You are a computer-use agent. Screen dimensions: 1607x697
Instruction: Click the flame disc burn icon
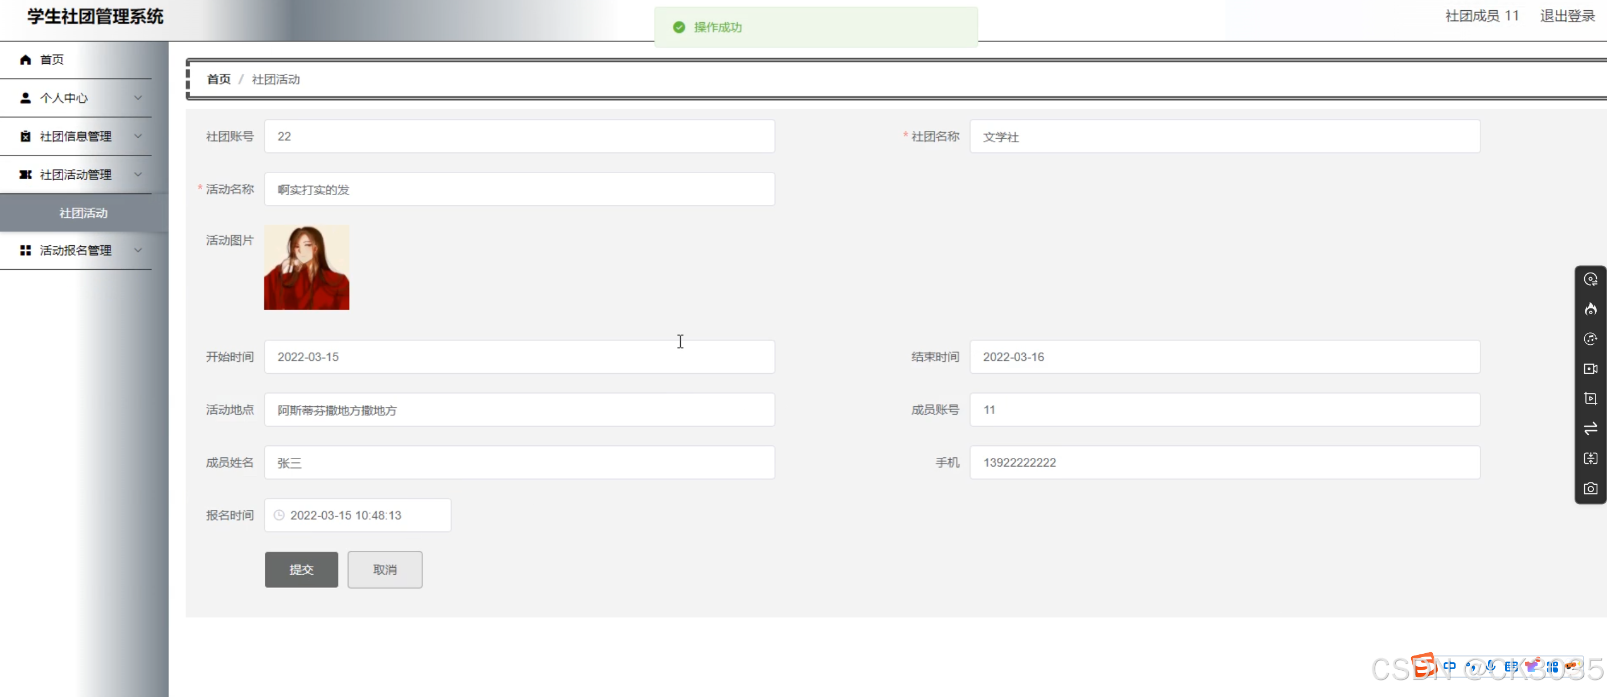click(x=1590, y=309)
